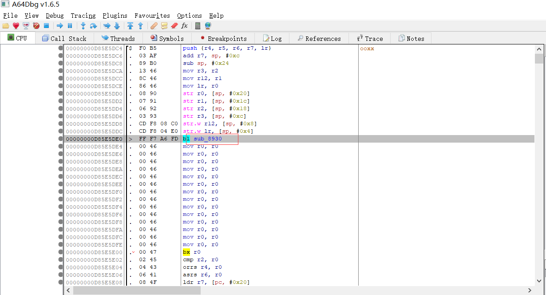546x295 pixels.
Task: Stop debugging with the blue square icon
Action: coord(46,26)
